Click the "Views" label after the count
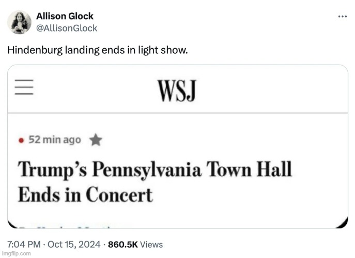Screen dimensions: 355x258 [x=151, y=245]
